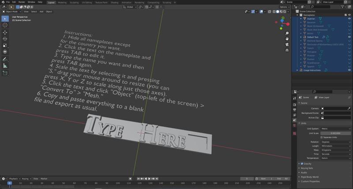Screen dimensions: 353x189
Task: Open the Length Millimeters dropdown
Action: click(x=335, y=146)
